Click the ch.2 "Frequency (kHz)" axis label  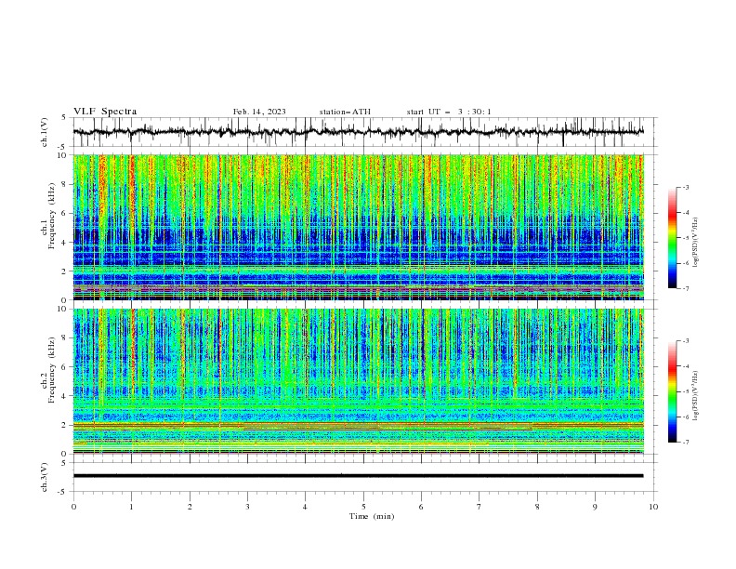coord(51,370)
